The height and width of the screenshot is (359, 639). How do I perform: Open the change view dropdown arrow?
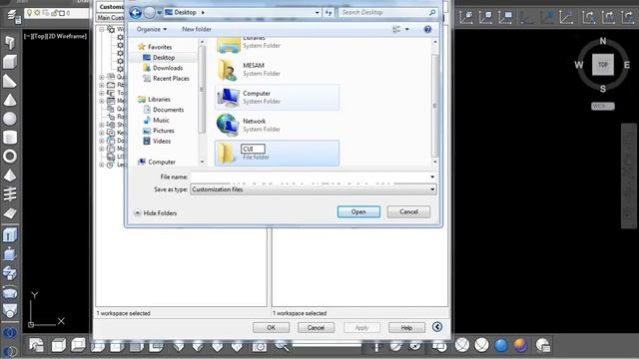tap(407, 29)
